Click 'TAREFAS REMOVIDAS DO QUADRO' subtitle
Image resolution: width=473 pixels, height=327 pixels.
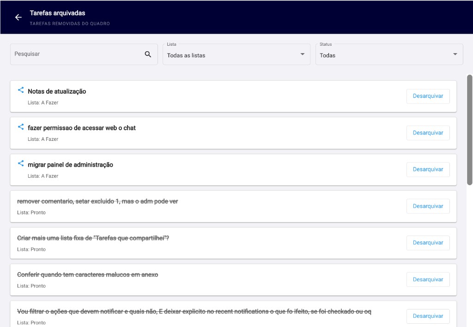pos(70,24)
